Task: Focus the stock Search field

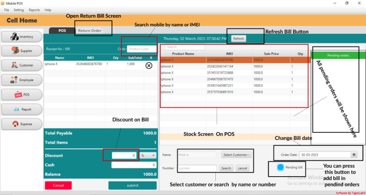Action: pos(185,47)
